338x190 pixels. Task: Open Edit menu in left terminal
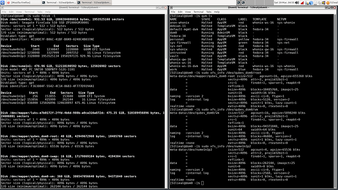[x=11, y=12]
